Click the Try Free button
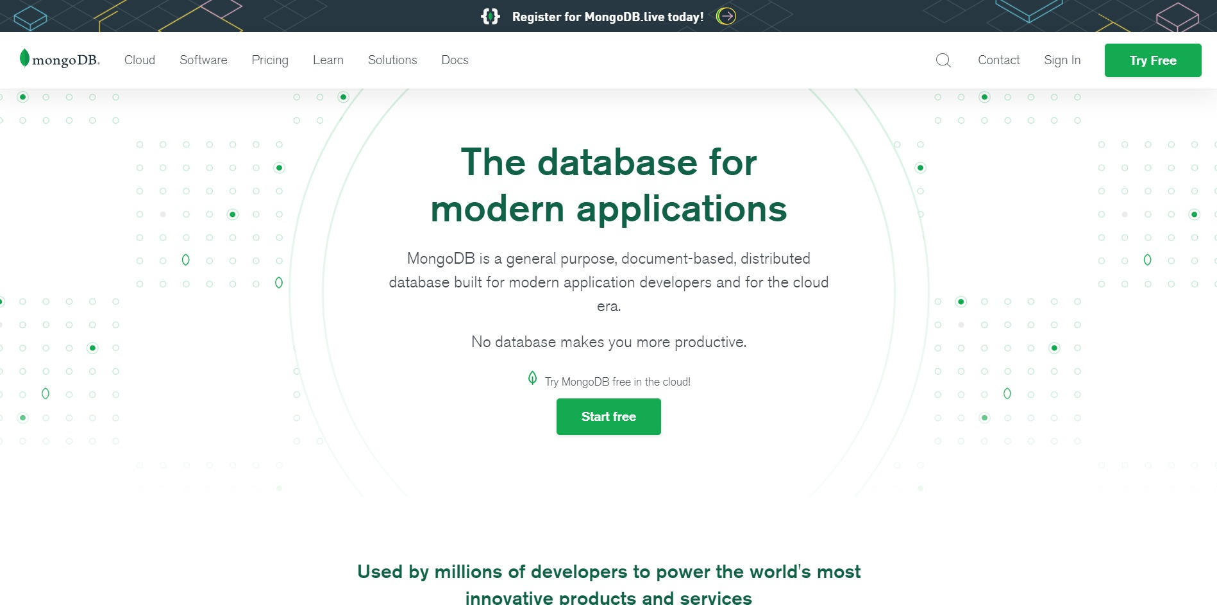 click(1153, 60)
